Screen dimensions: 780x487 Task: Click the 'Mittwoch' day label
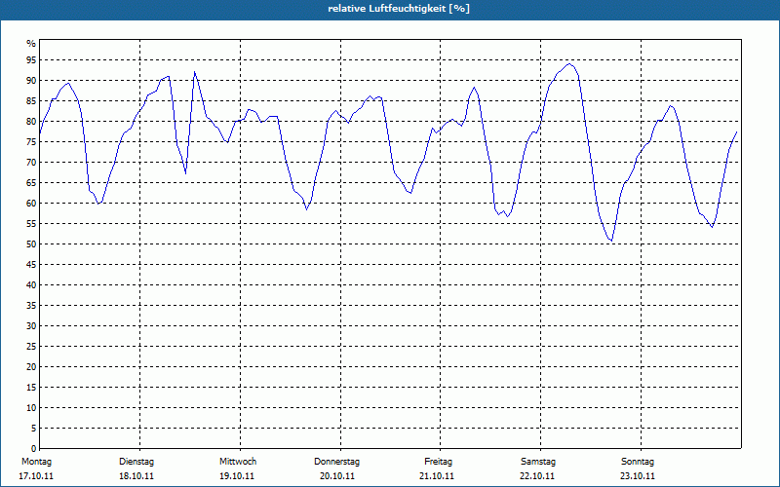coord(238,462)
